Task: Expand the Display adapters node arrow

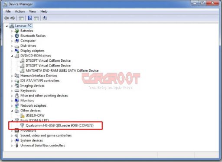Action: pos(12,51)
